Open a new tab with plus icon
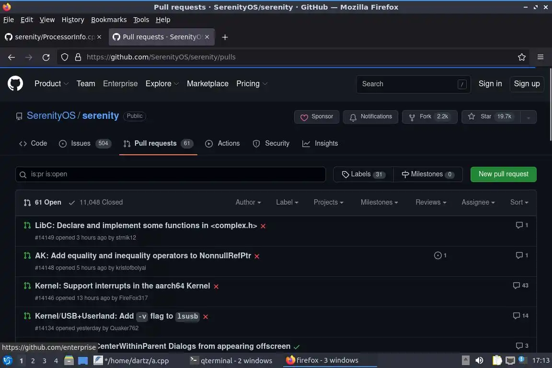Viewport: 552px width, 368px height. click(225, 37)
